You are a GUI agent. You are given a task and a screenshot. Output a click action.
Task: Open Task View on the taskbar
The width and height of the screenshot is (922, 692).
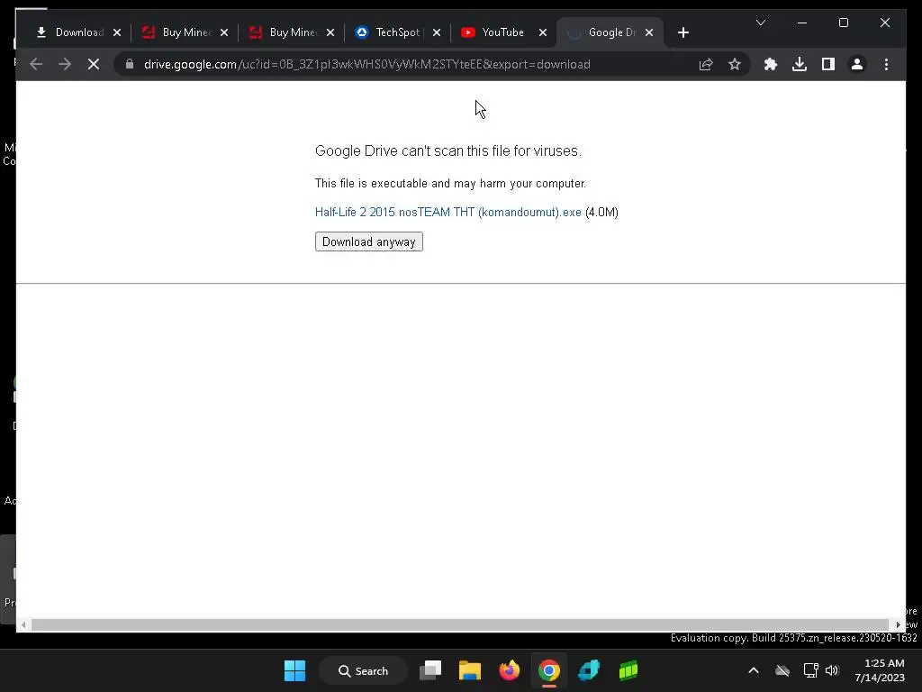click(430, 670)
